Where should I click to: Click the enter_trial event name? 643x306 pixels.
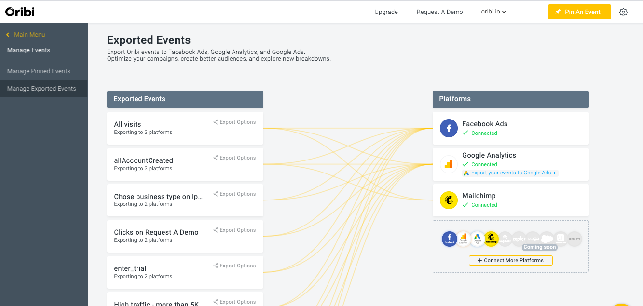click(130, 268)
